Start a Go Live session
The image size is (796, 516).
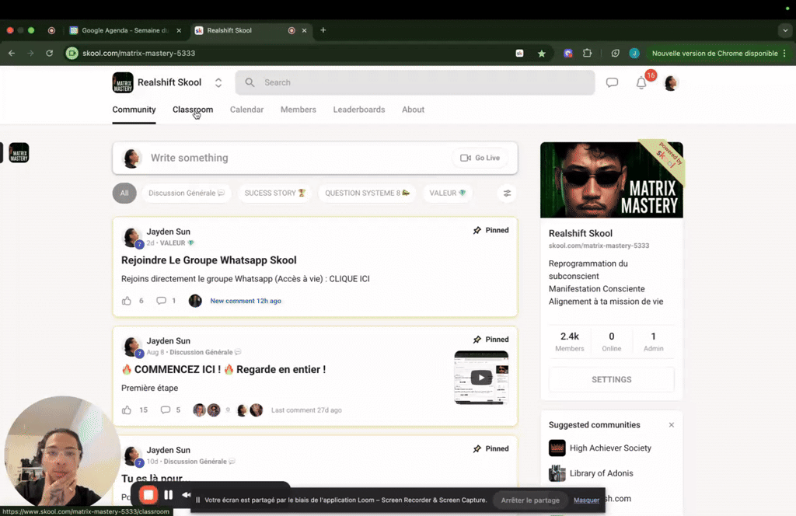pos(480,158)
